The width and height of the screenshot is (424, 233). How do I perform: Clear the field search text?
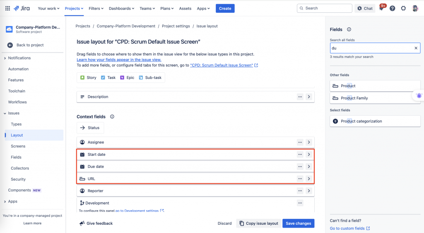click(416, 48)
